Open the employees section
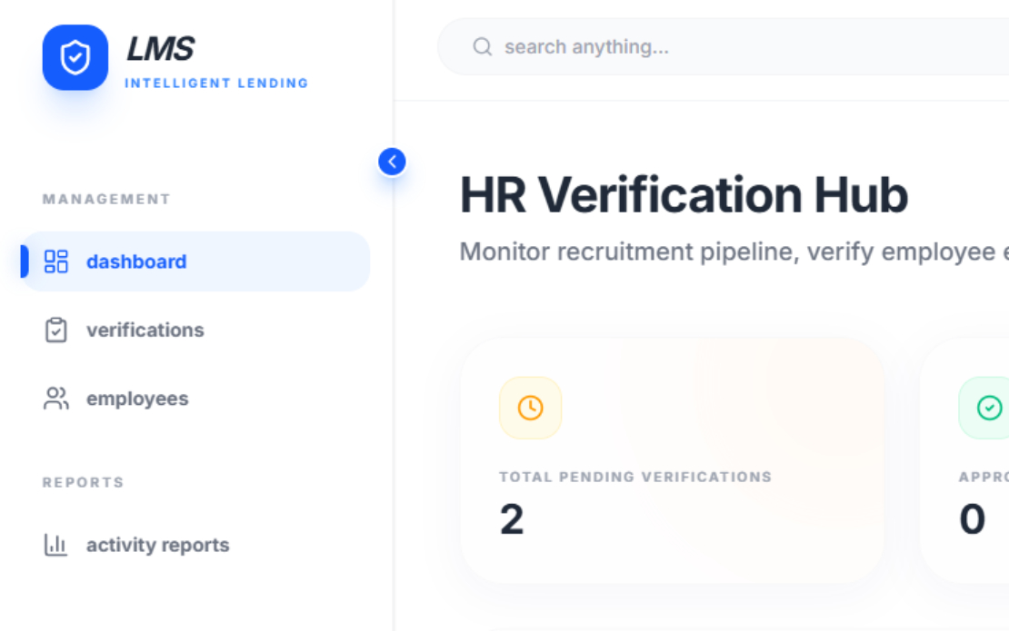This screenshot has height=631, width=1009. click(195, 399)
